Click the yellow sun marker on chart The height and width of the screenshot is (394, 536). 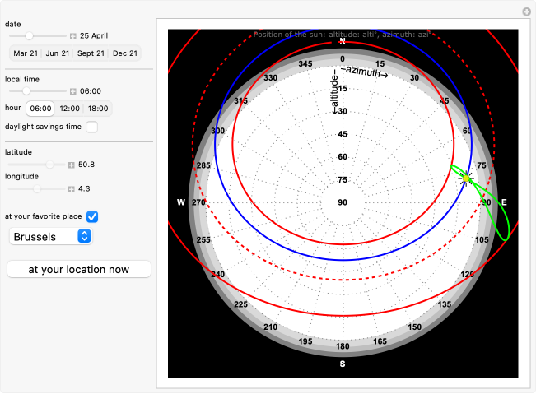click(466, 178)
